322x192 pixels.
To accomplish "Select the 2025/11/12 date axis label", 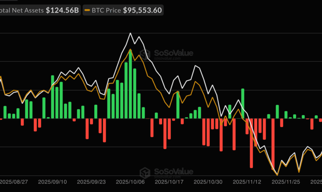I will tap(247, 181).
